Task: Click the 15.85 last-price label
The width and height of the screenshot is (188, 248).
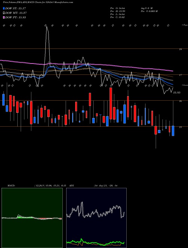Action: point(177,93)
